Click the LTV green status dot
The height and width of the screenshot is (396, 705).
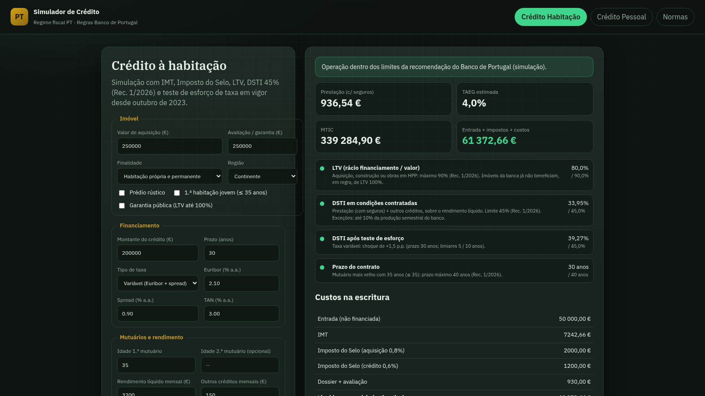click(x=322, y=169)
